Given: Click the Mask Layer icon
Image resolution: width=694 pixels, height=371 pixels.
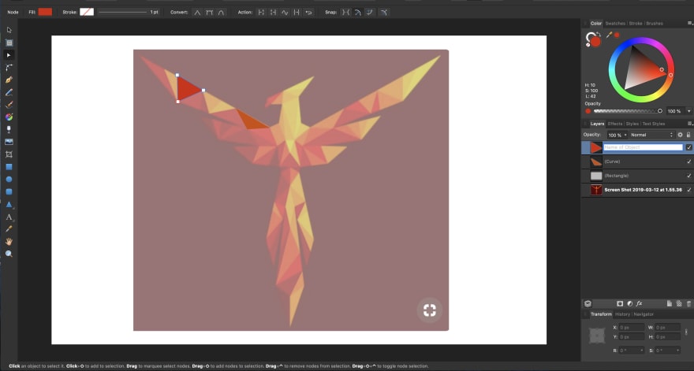Looking at the screenshot, I should point(620,304).
